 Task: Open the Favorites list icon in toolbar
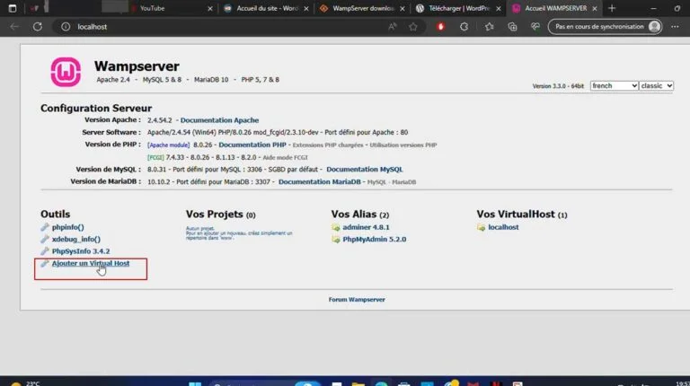pos(489,27)
